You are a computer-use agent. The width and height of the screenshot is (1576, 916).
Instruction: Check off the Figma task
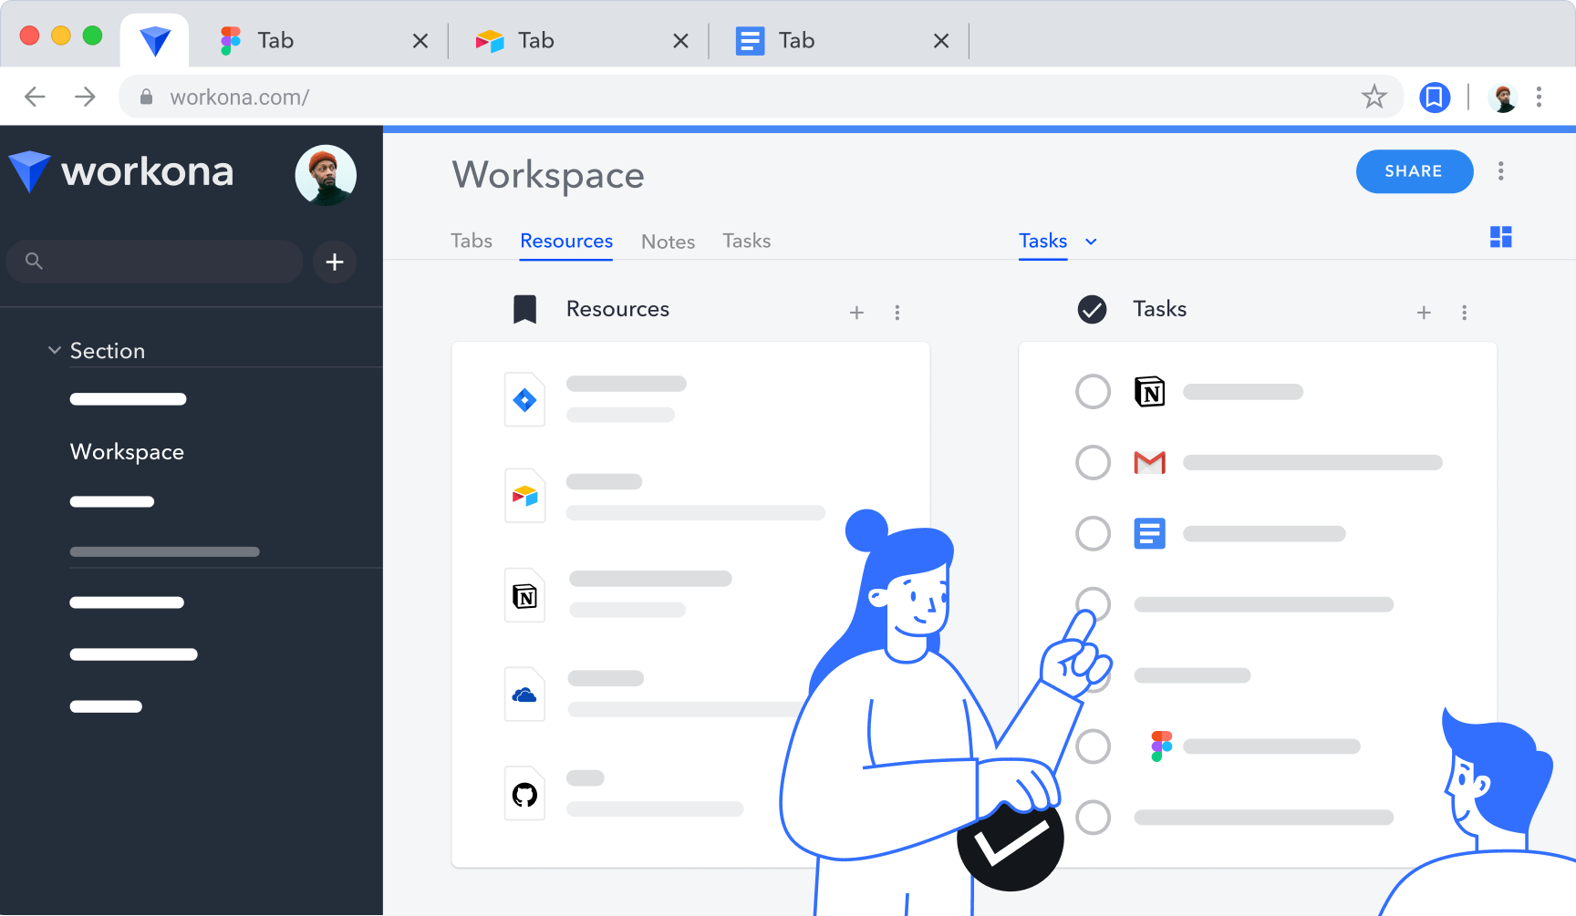tap(1093, 746)
